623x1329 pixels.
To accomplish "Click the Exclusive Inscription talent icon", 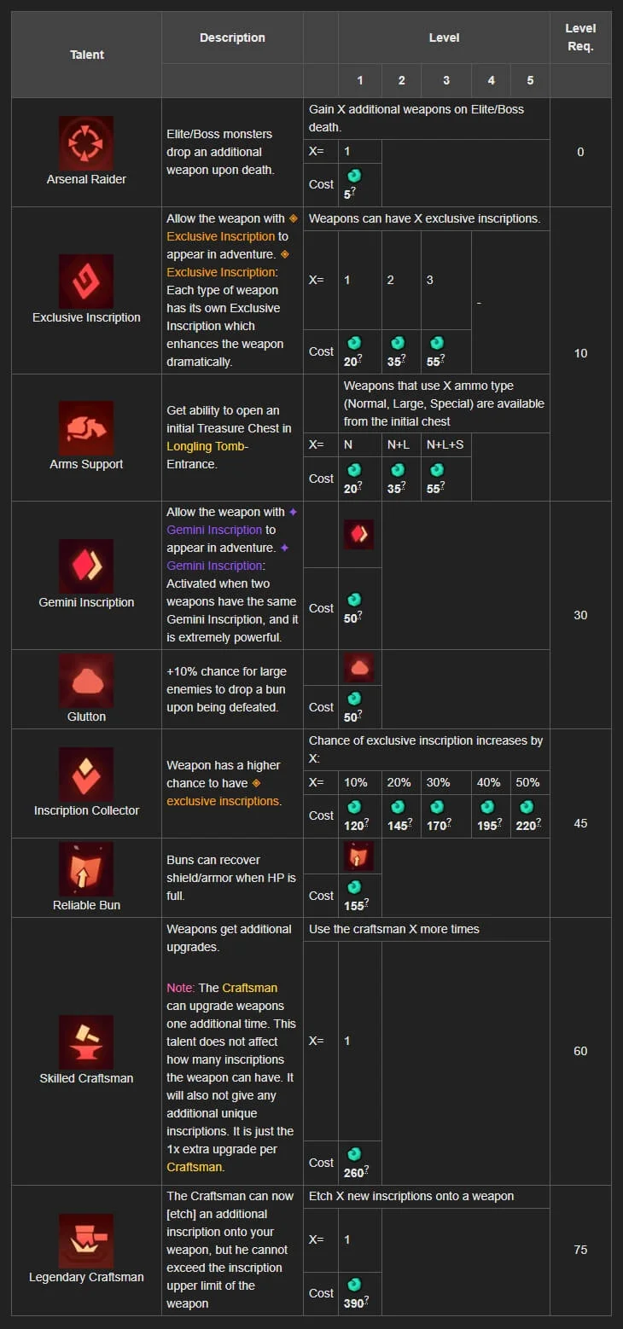I will click(x=86, y=281).
